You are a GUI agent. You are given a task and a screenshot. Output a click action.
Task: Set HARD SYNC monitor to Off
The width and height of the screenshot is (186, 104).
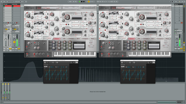coord(17,29)
